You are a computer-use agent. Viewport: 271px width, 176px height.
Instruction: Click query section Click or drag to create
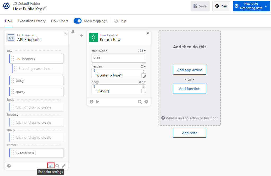coord(36,137)
